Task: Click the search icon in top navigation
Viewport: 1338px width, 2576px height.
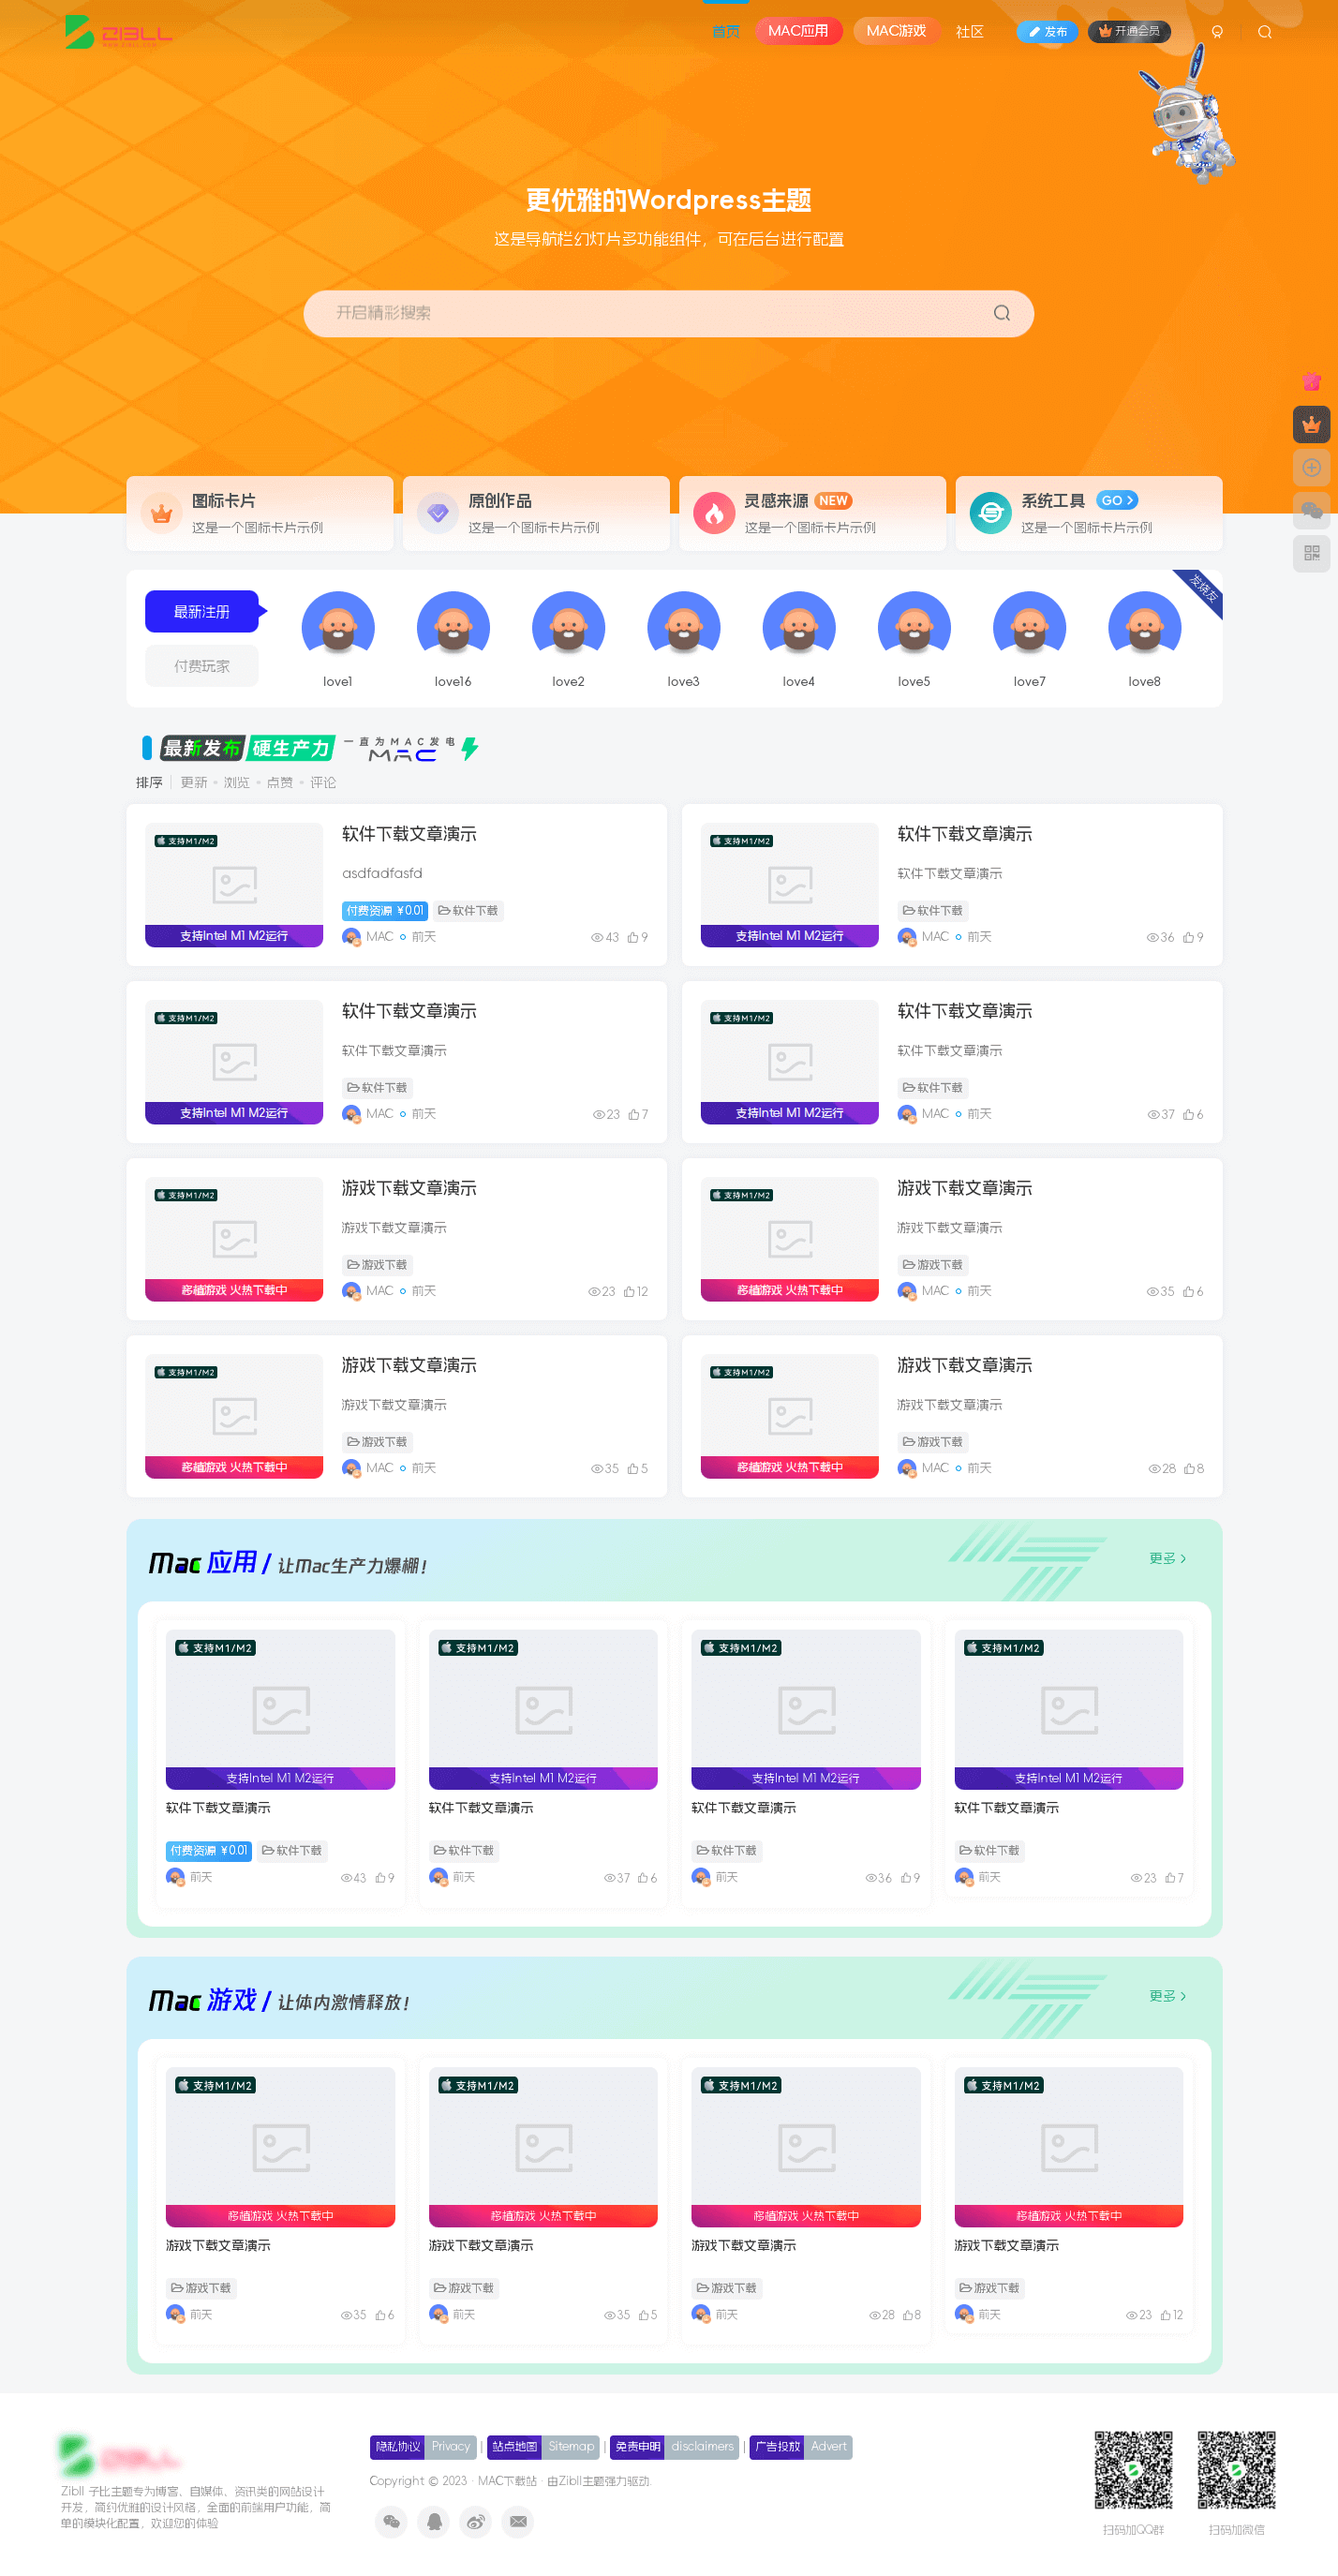Action: [1264, 32]
